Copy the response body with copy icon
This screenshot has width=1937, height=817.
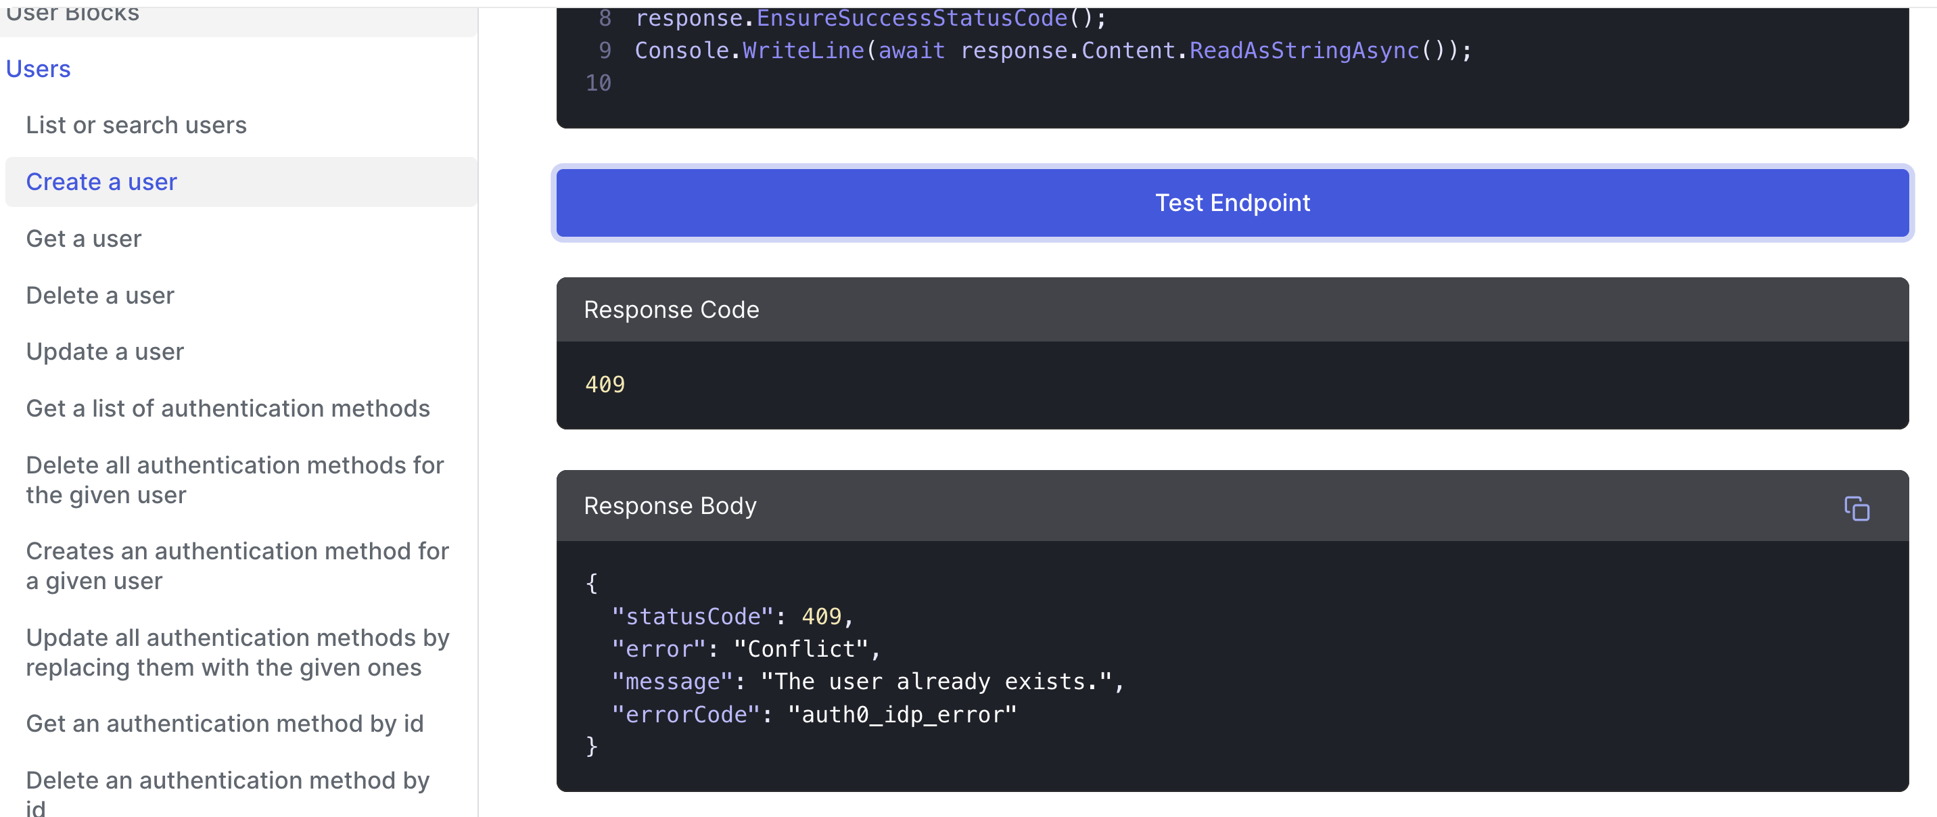tap(1856, 509)
